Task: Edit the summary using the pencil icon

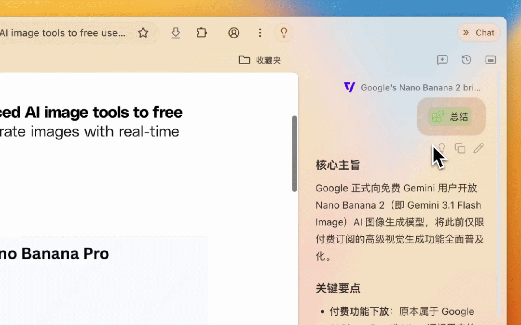Action: coord(479,148)
